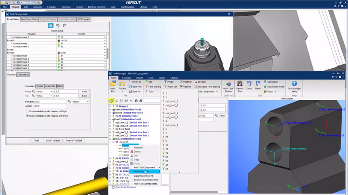
Task: Select tool 51 in reference tool list
Action: coord(167,169)
